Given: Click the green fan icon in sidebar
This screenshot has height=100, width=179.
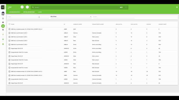Looking at the screenshot, I should click(x=3, y=39).
